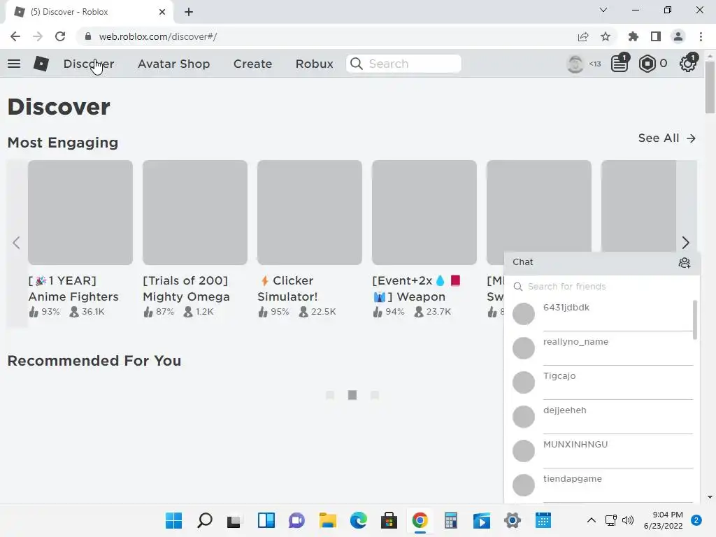The width and height of the screenshot is (716, 537).
Task: Open Chrome extensions puzzle icon
Action: [633, 36]
